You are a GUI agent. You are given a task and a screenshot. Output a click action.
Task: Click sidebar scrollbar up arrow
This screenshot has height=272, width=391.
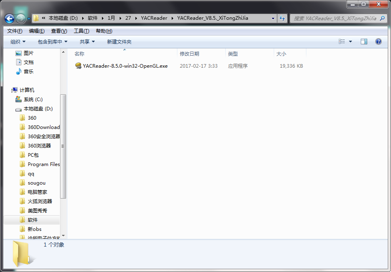click(x=63, y=52)
